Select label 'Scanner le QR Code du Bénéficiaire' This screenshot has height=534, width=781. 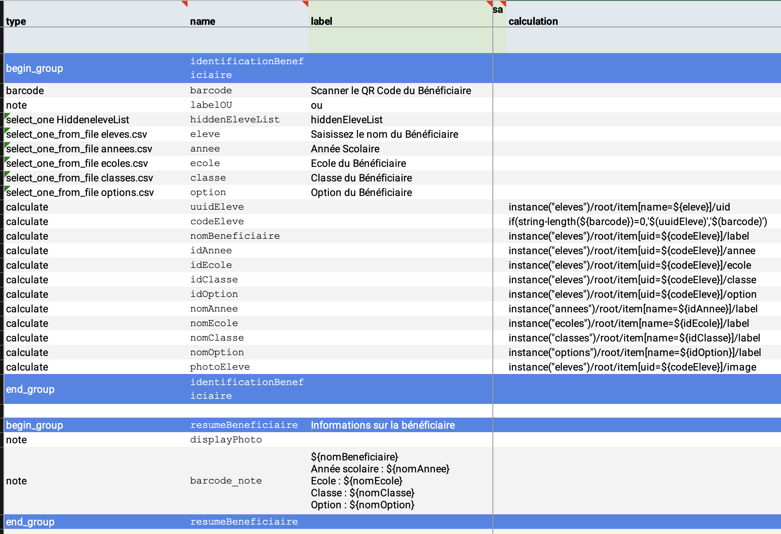[400, 90]
